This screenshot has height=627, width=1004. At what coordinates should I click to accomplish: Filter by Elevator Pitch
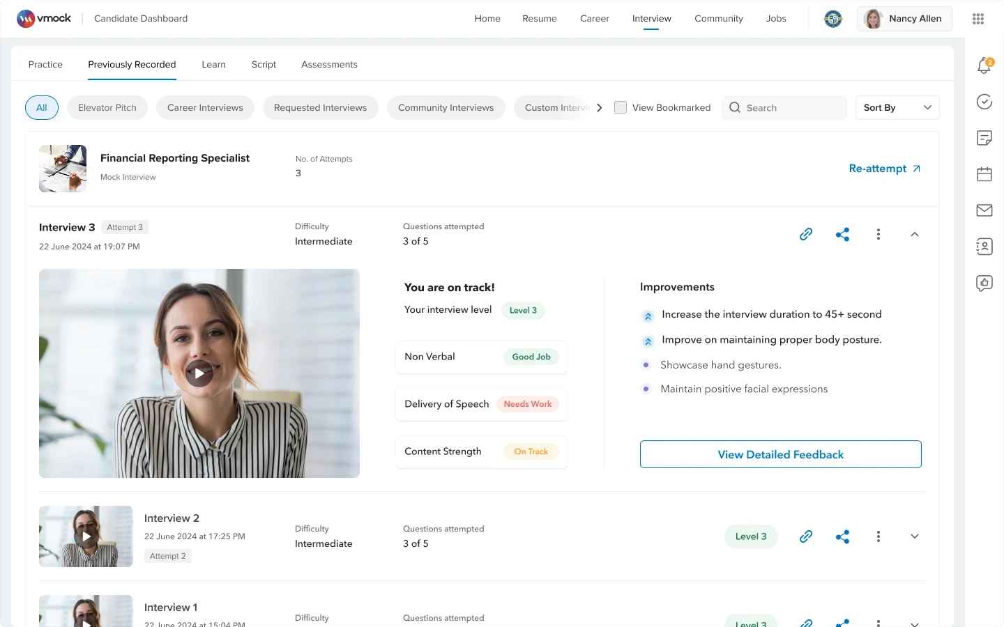click(107, 107)
